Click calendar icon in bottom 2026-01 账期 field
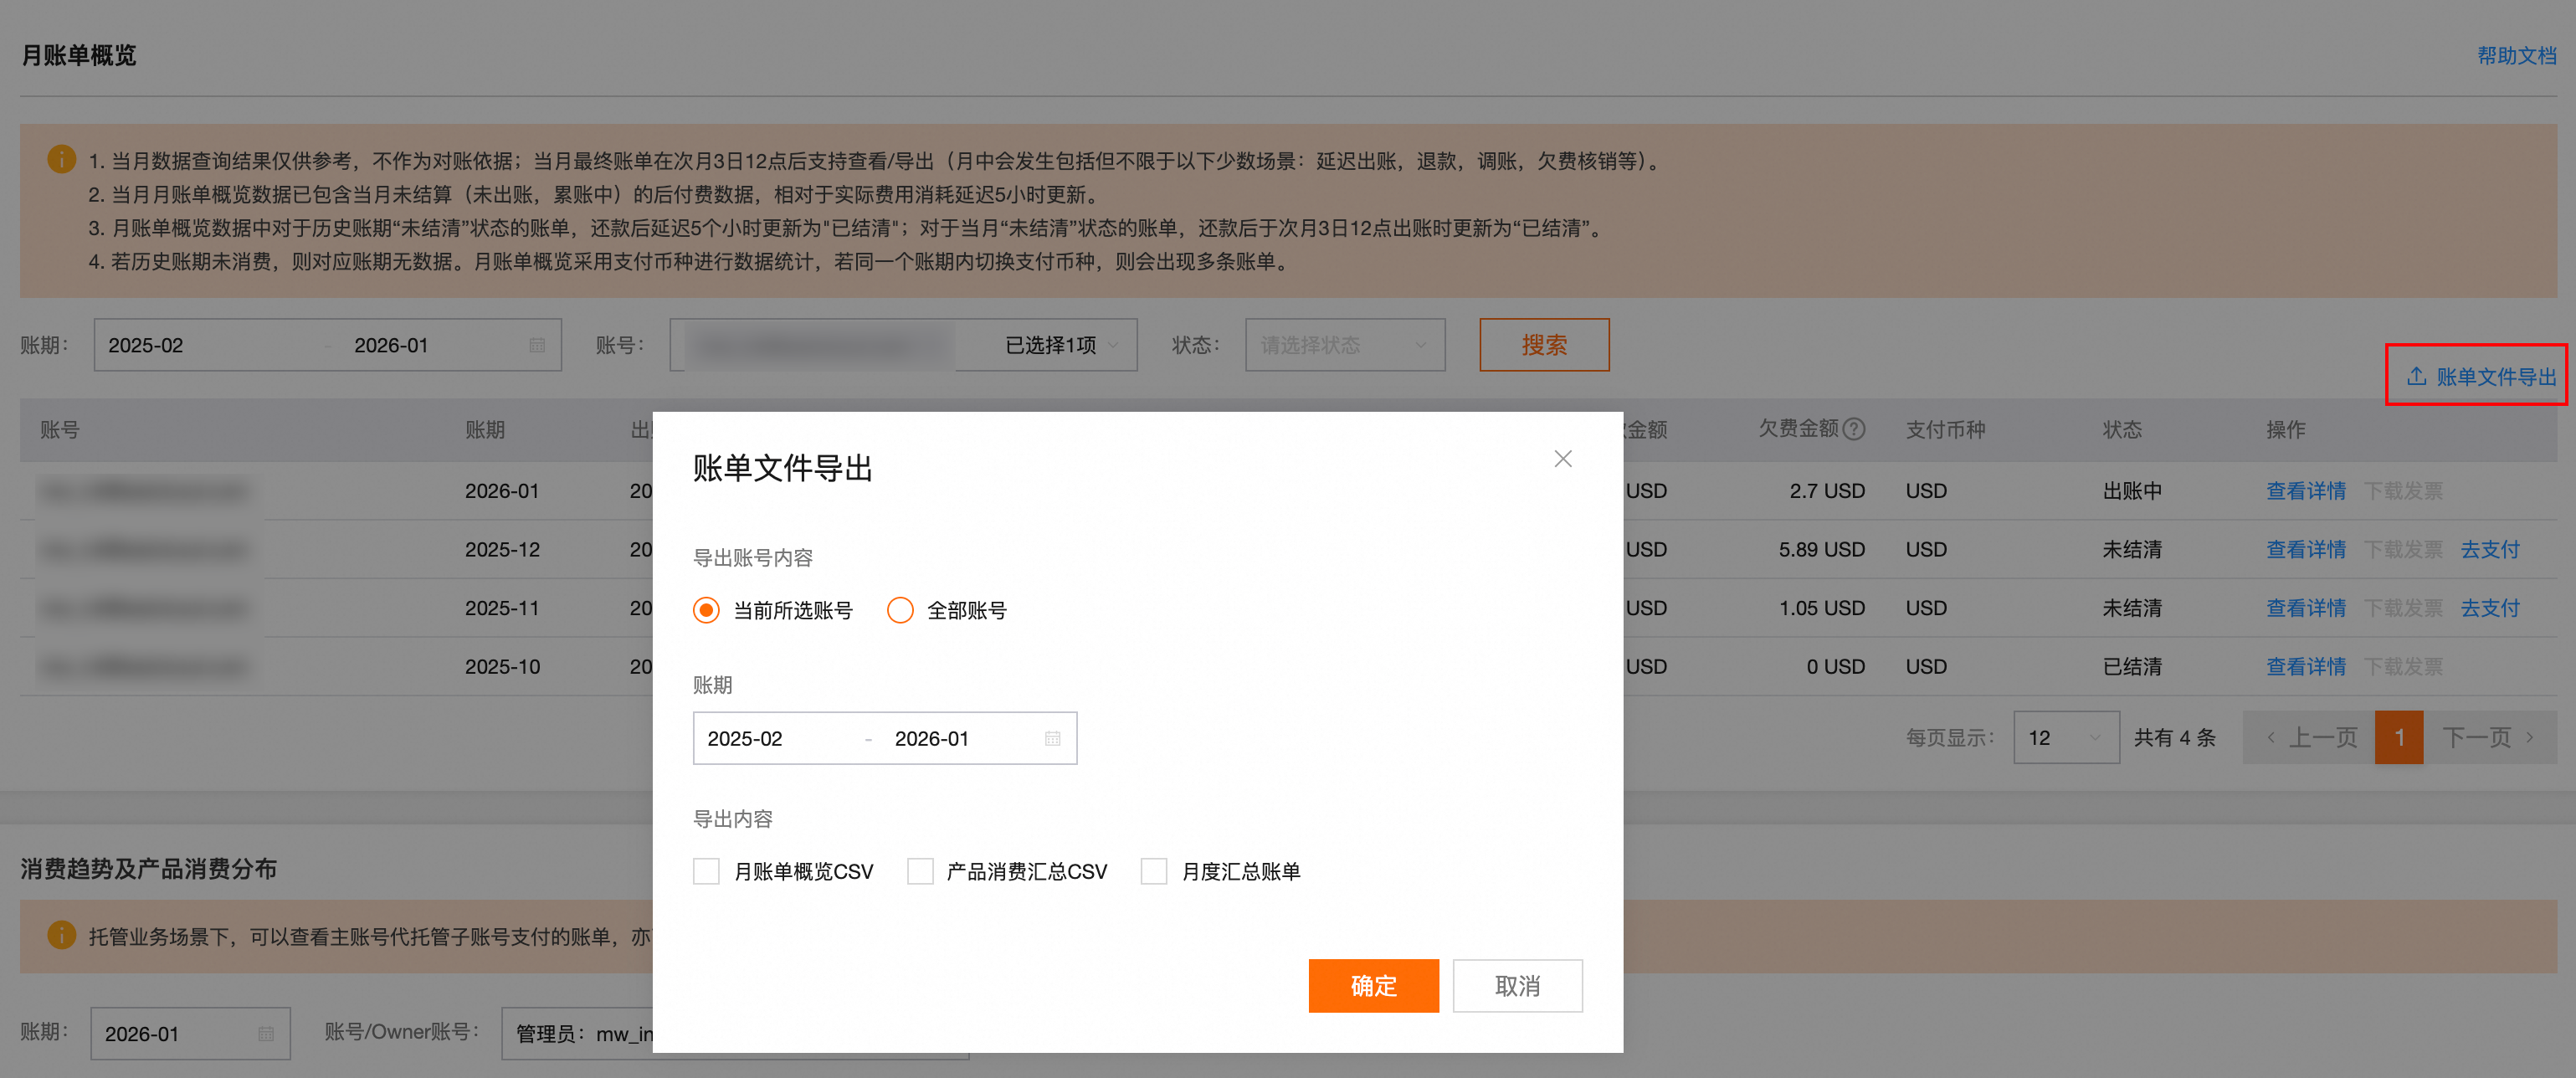This screenshot has width=2576, height=1078. (x=266, y=1033)
